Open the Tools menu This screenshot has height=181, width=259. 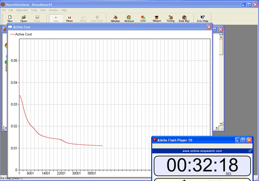point(34,10)
